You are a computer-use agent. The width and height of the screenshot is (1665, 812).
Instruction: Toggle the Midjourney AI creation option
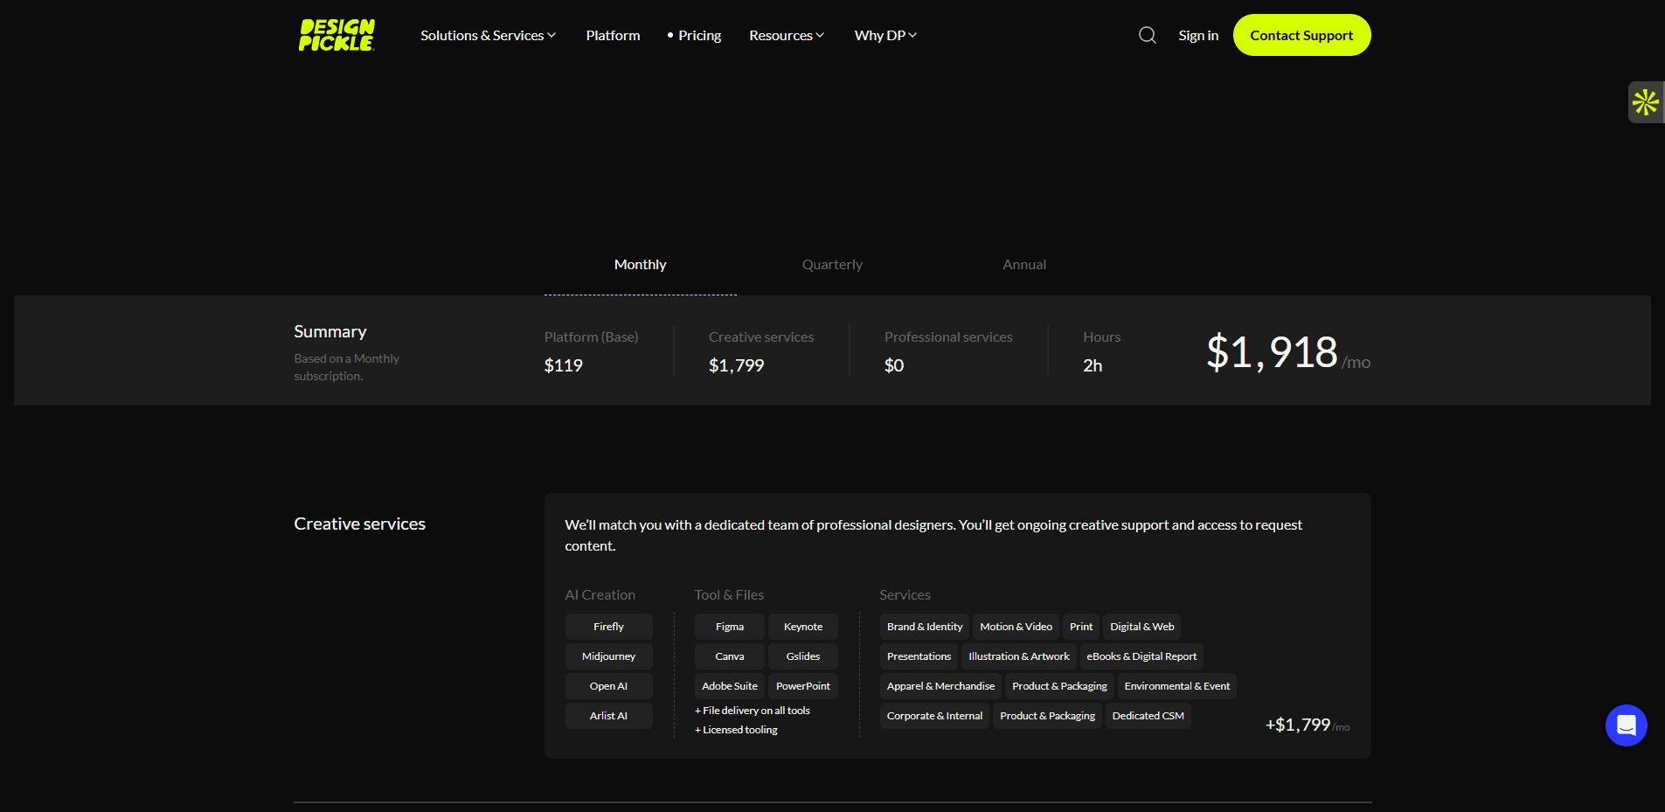pyautogui.click(x=608, y=656)
